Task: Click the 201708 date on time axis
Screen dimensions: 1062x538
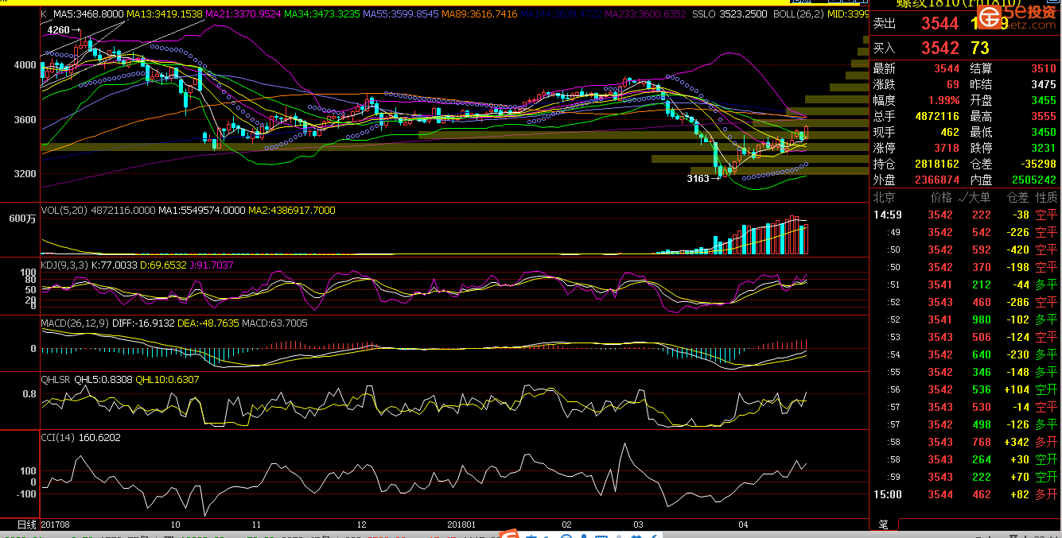Action: click(56, 524)
